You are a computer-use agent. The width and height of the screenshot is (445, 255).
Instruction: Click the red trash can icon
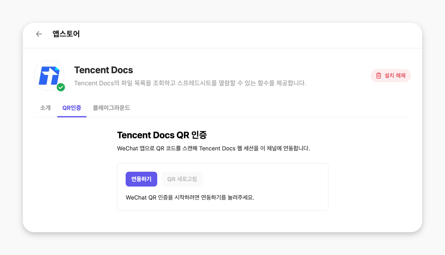379,76
